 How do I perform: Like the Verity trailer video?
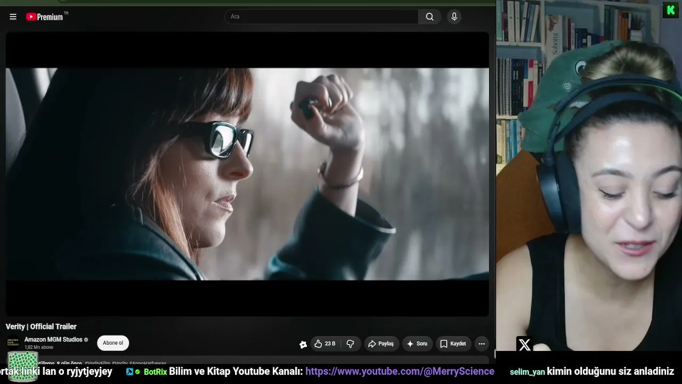pos(325,344)
